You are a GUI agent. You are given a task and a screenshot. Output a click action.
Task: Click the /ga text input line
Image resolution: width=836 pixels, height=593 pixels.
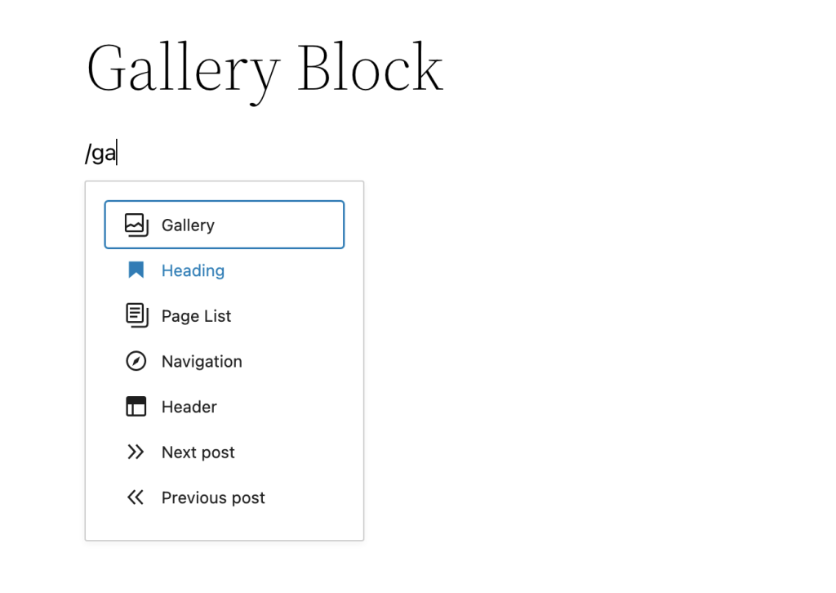click(x=100, y=152)
